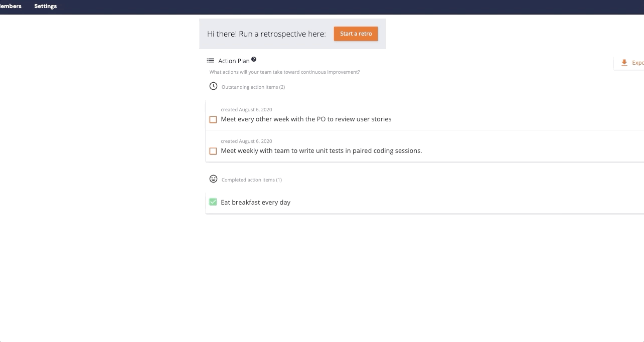Select the 'Meet every other week' action text

(306, 119)
